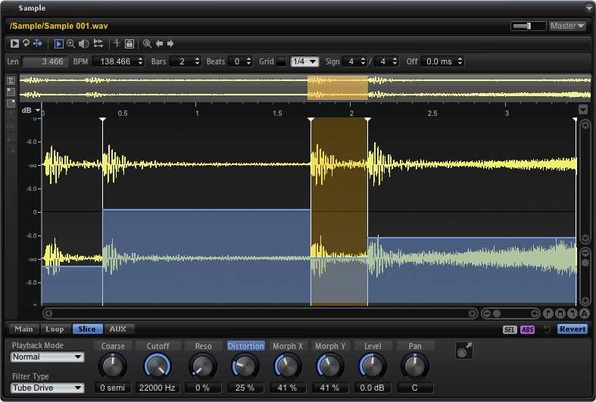Click the Revert button
Image resolution: width=596 pixels, height=402 pixels.
coord(573,329)
